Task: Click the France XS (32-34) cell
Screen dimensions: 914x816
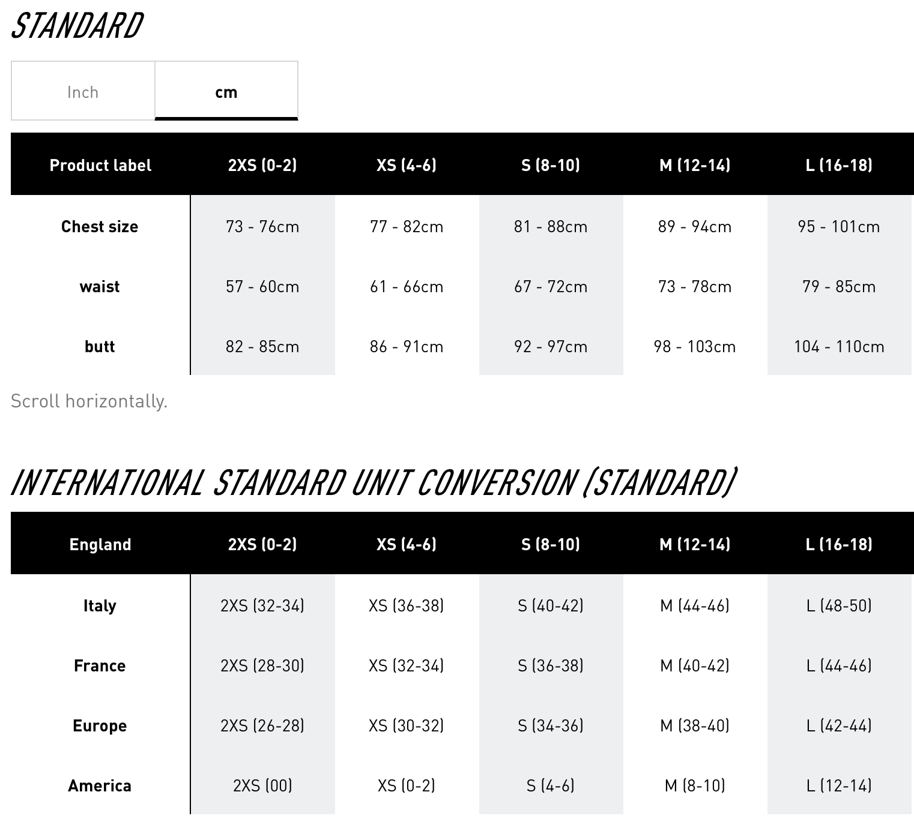Action: coord(407,665)
